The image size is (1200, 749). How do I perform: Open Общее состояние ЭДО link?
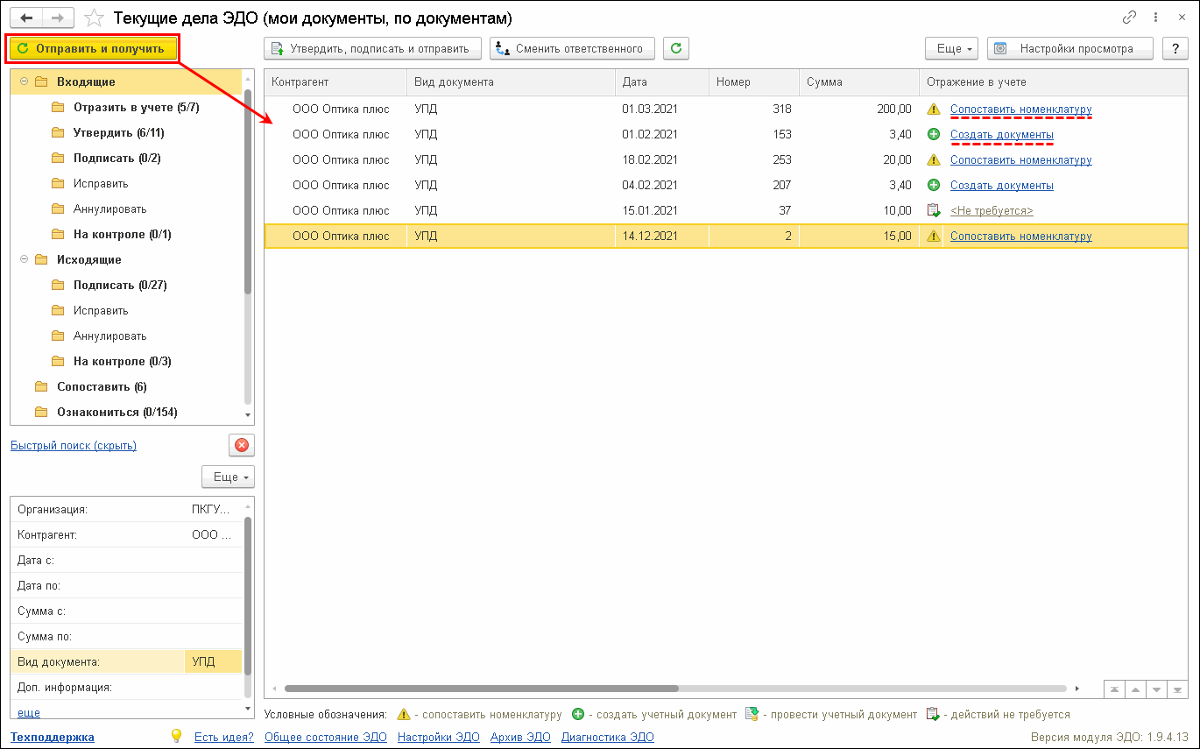327,738
